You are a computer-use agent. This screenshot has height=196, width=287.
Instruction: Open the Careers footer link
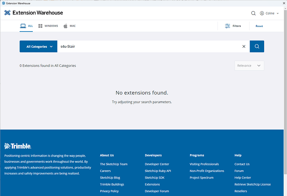(x=105, y=171)
